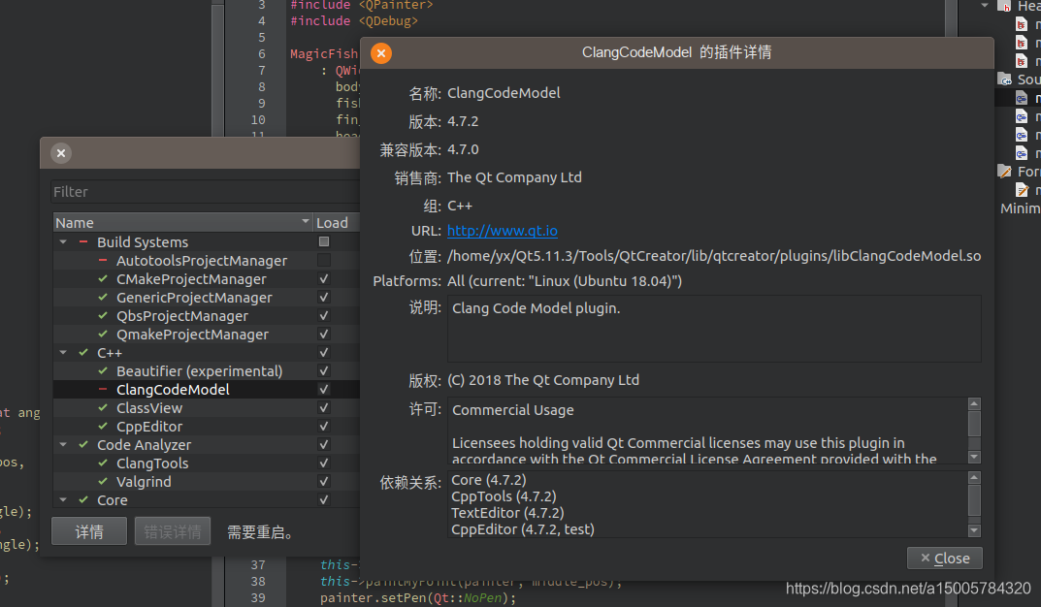Enable the Load checkbox for AutotoolsProjectManager
This screenshot has height=607, width=1041.
tap(323, 260)
